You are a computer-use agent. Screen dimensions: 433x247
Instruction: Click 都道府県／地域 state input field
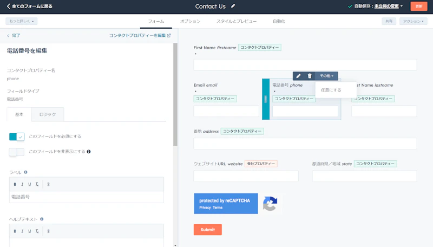point(364,176)
